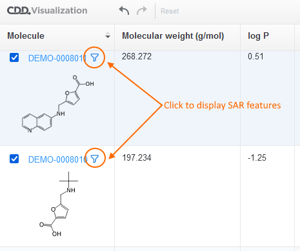Screen dimensions: 300x251
Task: Click the log P column header
Action: [x=258, y=36]
